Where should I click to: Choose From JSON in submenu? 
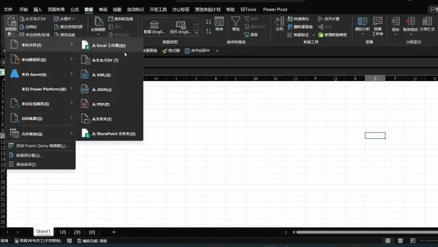(x=110, y=90)
